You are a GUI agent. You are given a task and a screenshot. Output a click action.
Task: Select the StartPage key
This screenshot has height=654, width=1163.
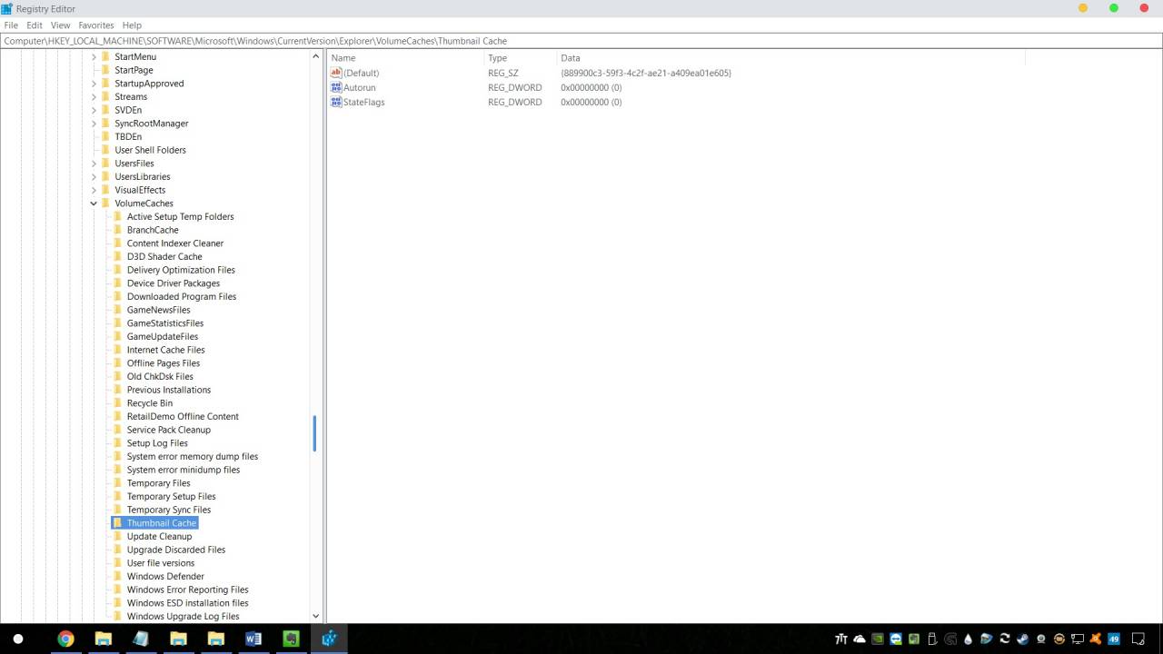pos(134,70)
